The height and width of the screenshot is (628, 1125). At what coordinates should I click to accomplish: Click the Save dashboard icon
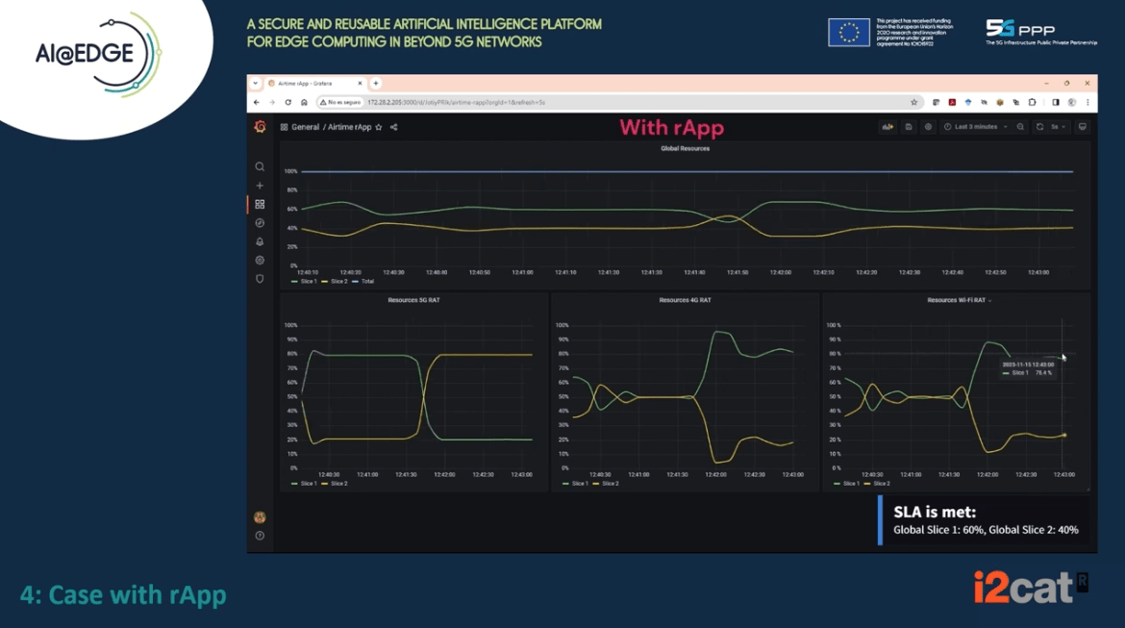(910, 127)
